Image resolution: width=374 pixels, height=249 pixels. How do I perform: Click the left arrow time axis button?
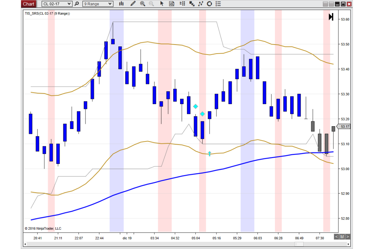point(337,237)
